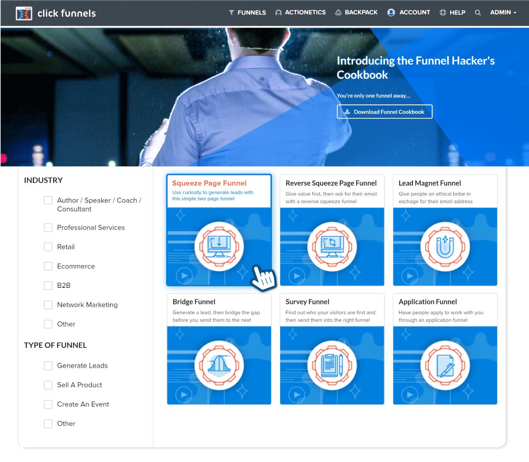Image resolution: width=529 pixels, height=462 pixels.
Task: Play the Reverse Squeeze Page Funnel video
Action: click(297, 276)
